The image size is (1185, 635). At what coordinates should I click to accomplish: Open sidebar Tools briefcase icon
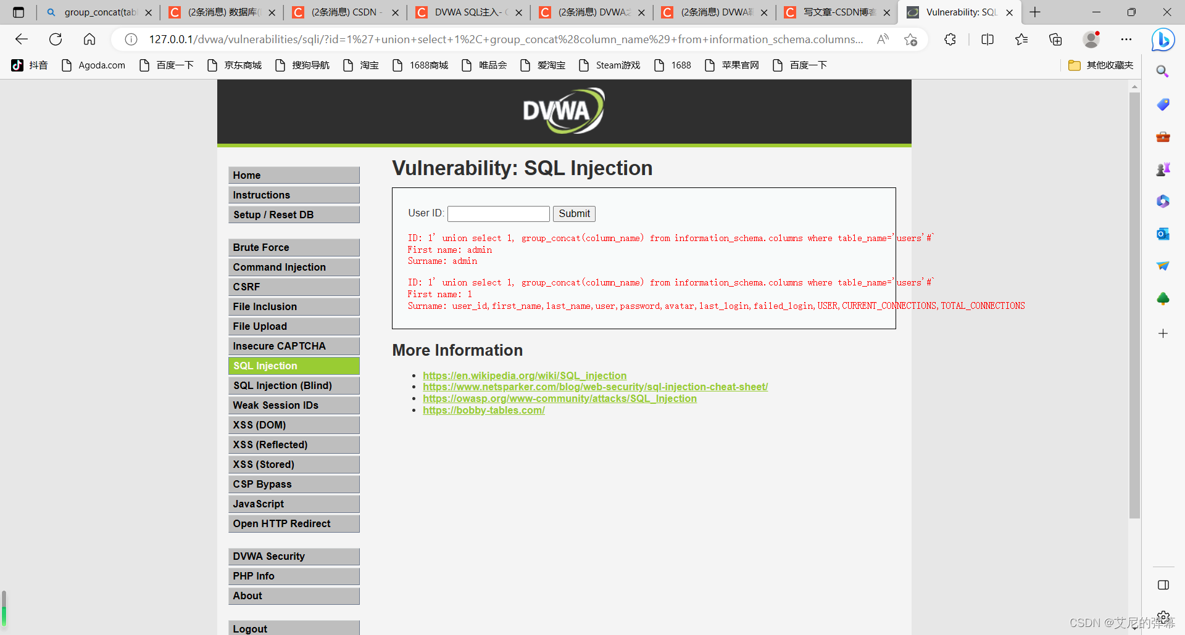click(x=1163, y=137)
